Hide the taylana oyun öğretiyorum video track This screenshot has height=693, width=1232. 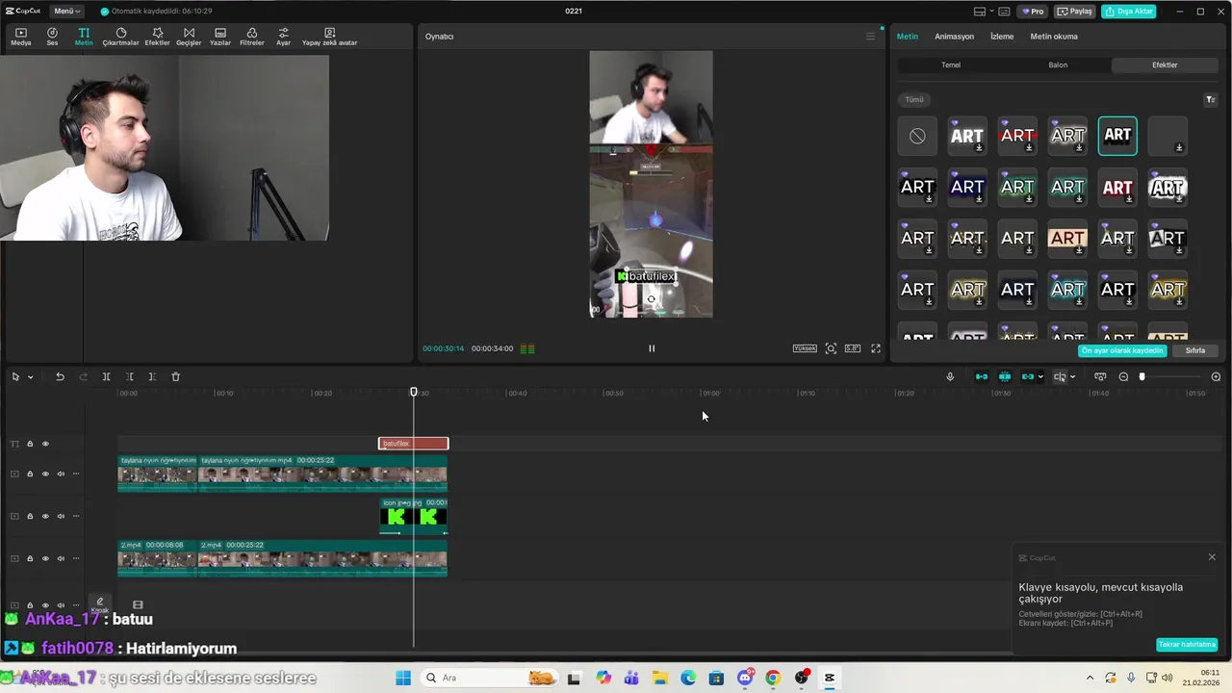[45, 474]
